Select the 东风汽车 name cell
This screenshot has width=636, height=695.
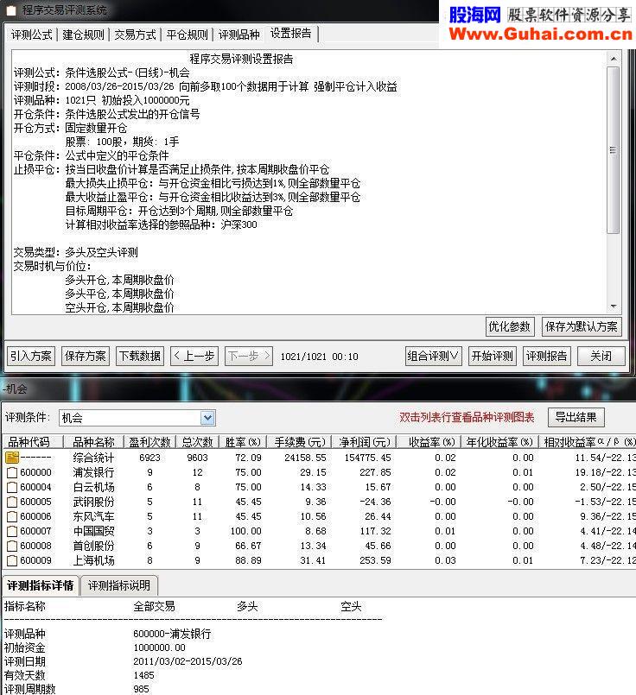point(93,516)
